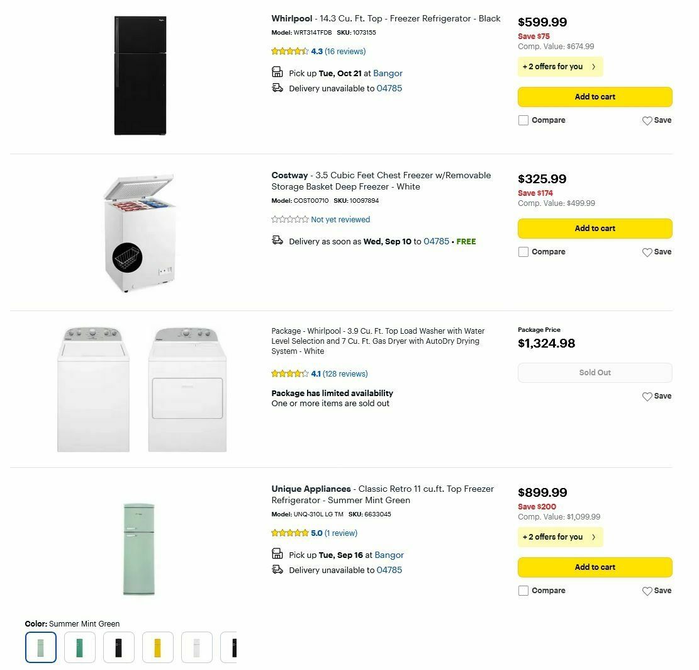Expand the offers for Whirlpool refrigerator

559,66
